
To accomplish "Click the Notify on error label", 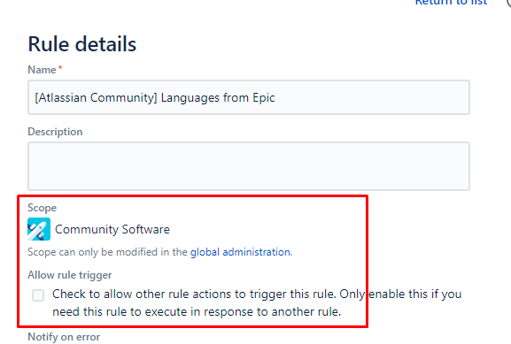I will tap(64, 337).
